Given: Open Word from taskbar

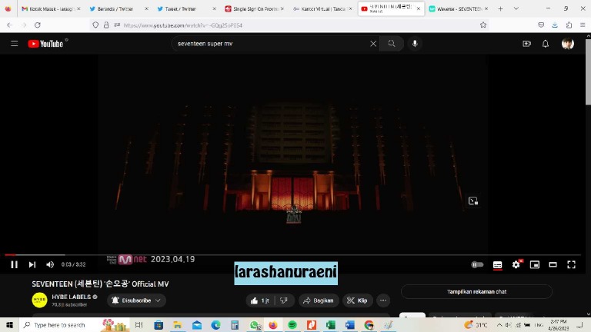Looking at the screenshot, I should pos(350,325).
